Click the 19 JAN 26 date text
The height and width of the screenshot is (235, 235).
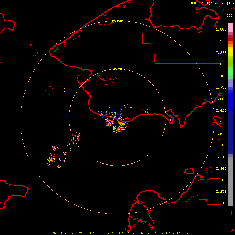163,233
